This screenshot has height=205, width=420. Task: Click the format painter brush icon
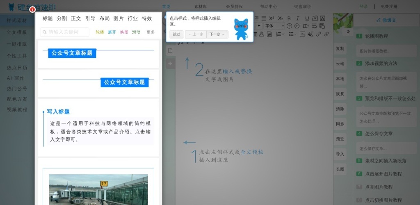(310, 34)
